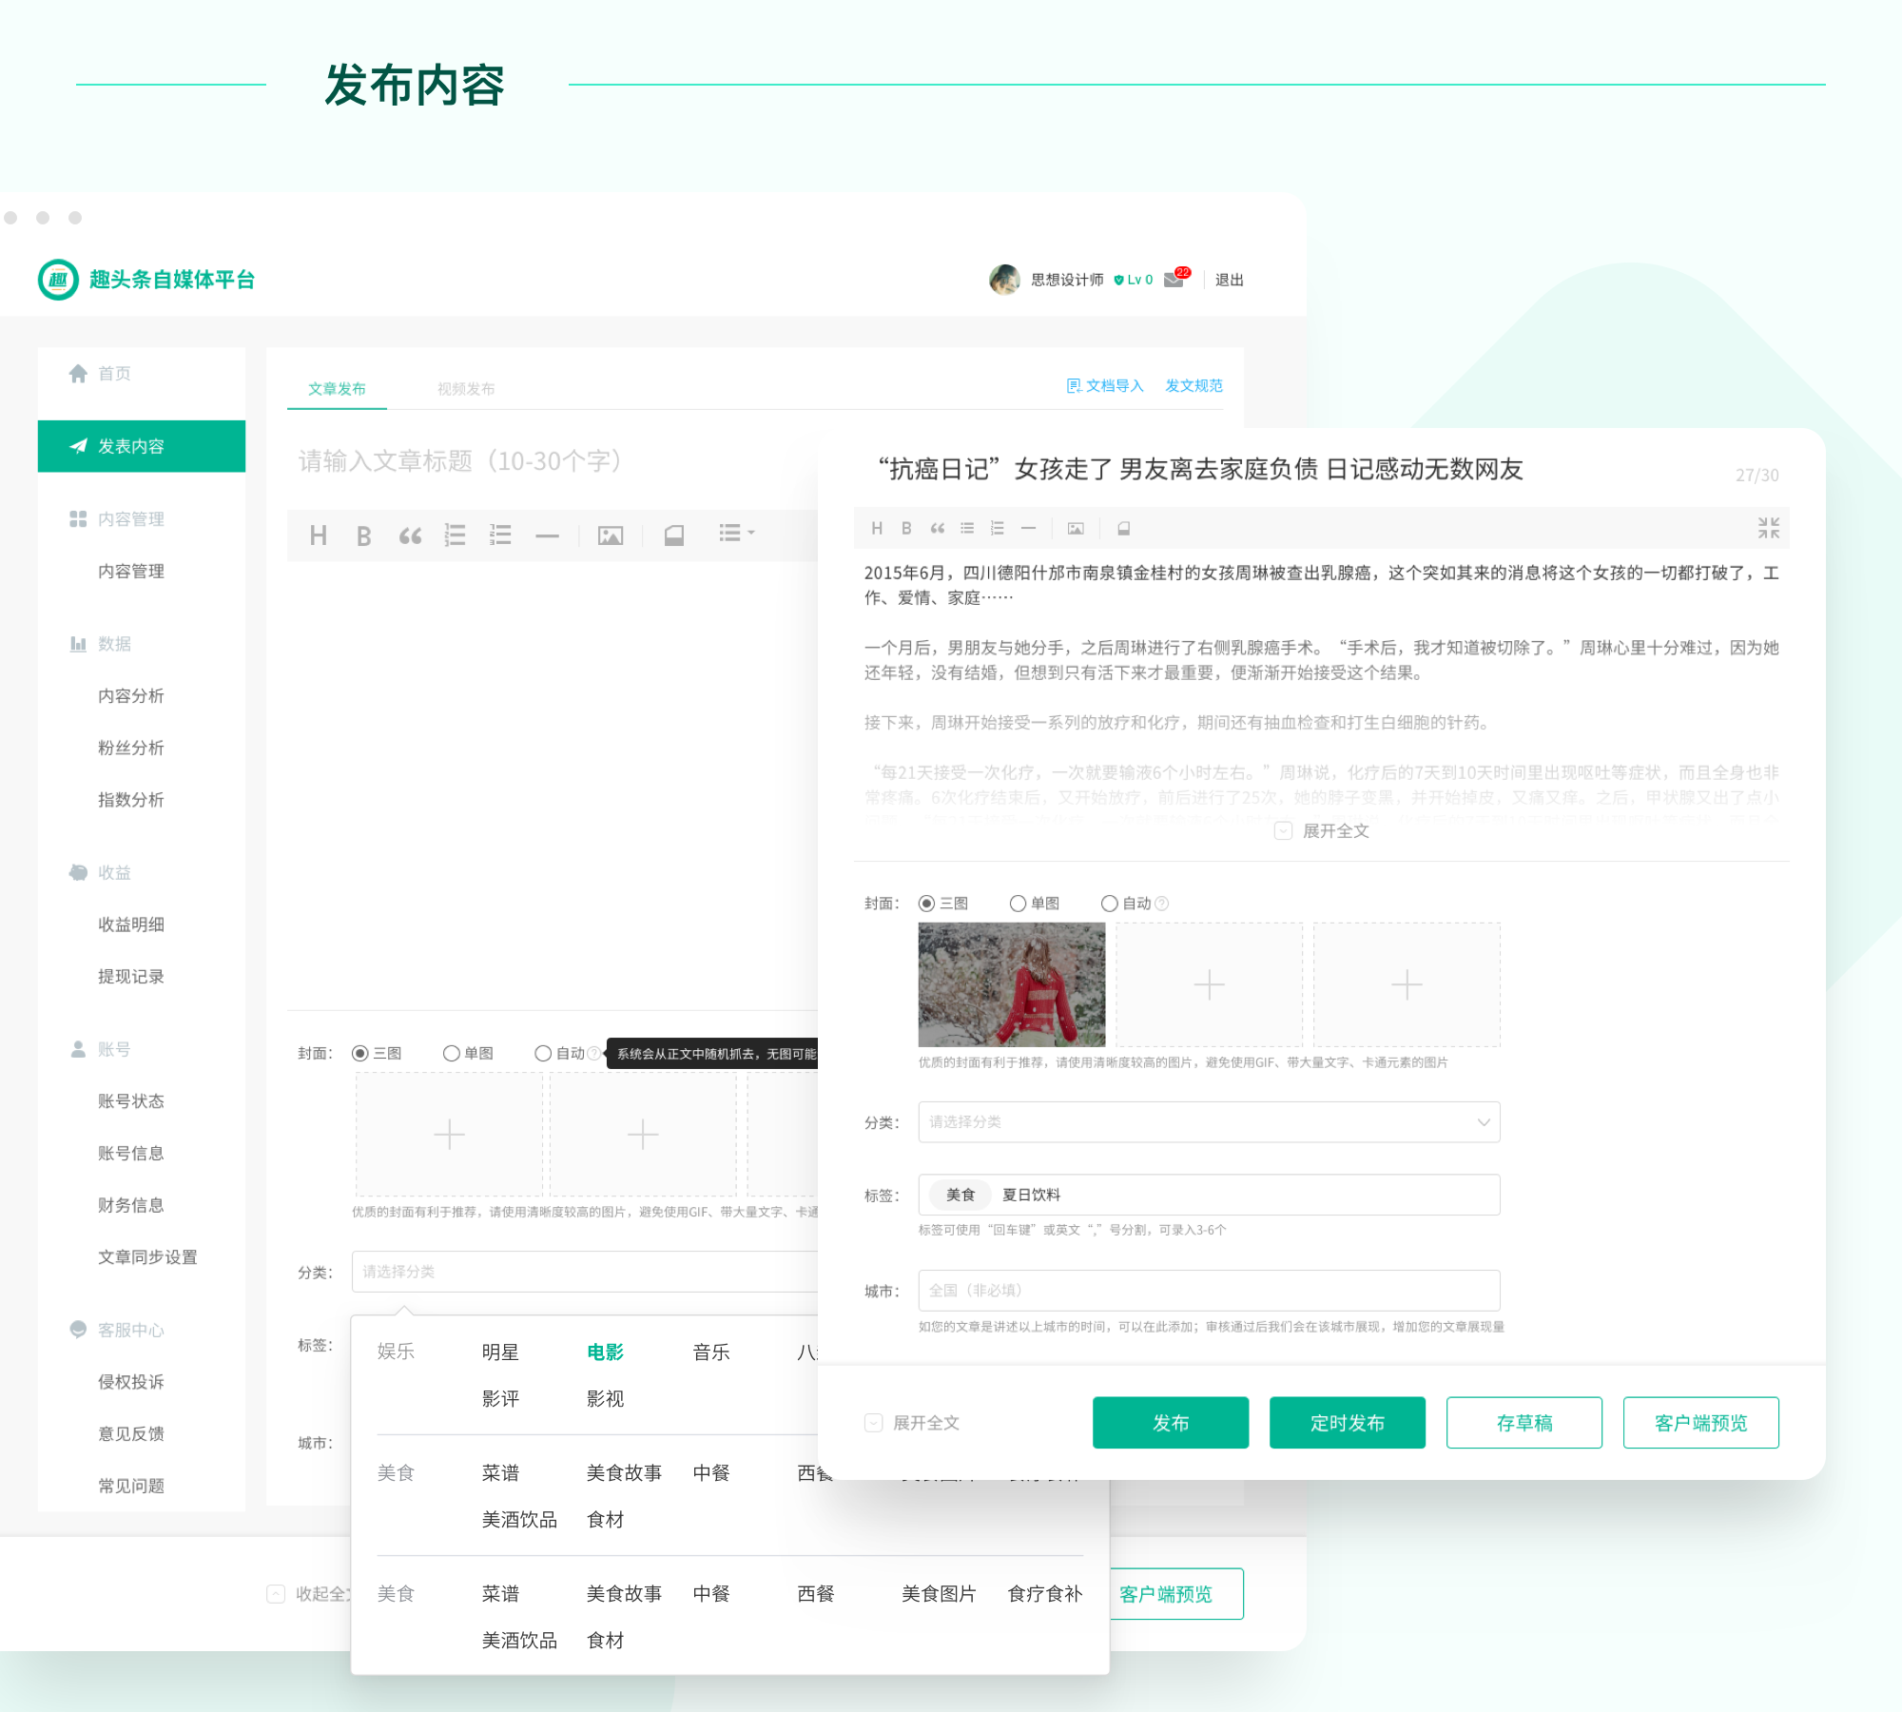The image size is (1902, 1712).
Task: Click the 请输入文章标题 title field
Action: click(459, 461)
